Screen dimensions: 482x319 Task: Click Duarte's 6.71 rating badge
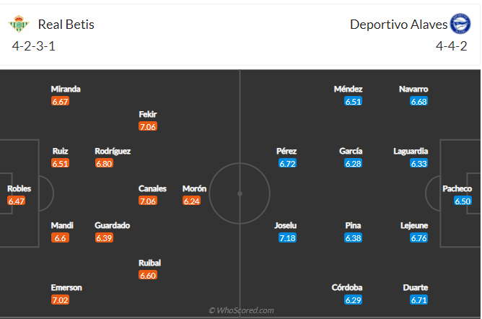pos(419,300)
